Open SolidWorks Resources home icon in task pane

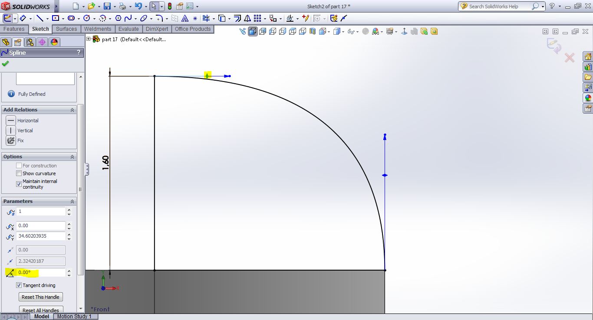pyautogui.click(x=588, y=57)
